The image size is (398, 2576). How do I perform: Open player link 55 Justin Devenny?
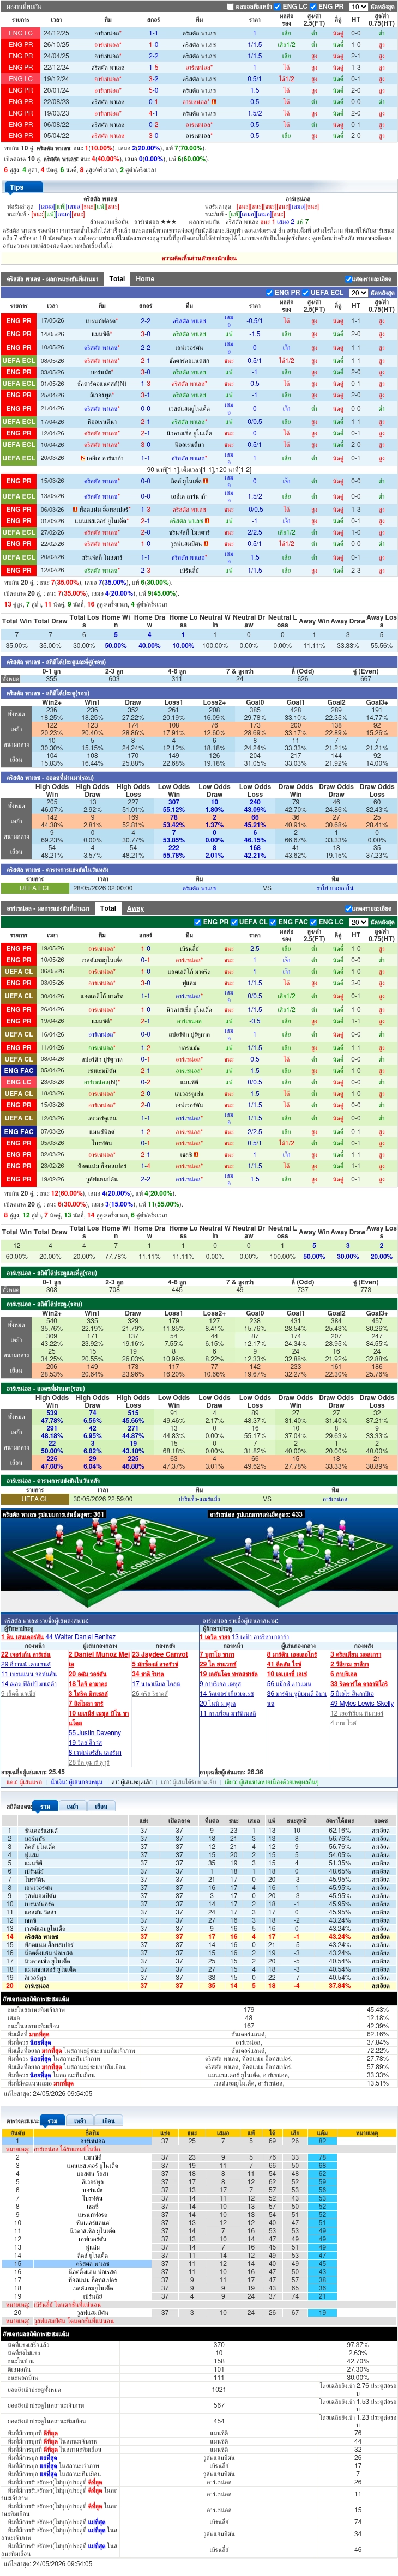(95, 1733)
